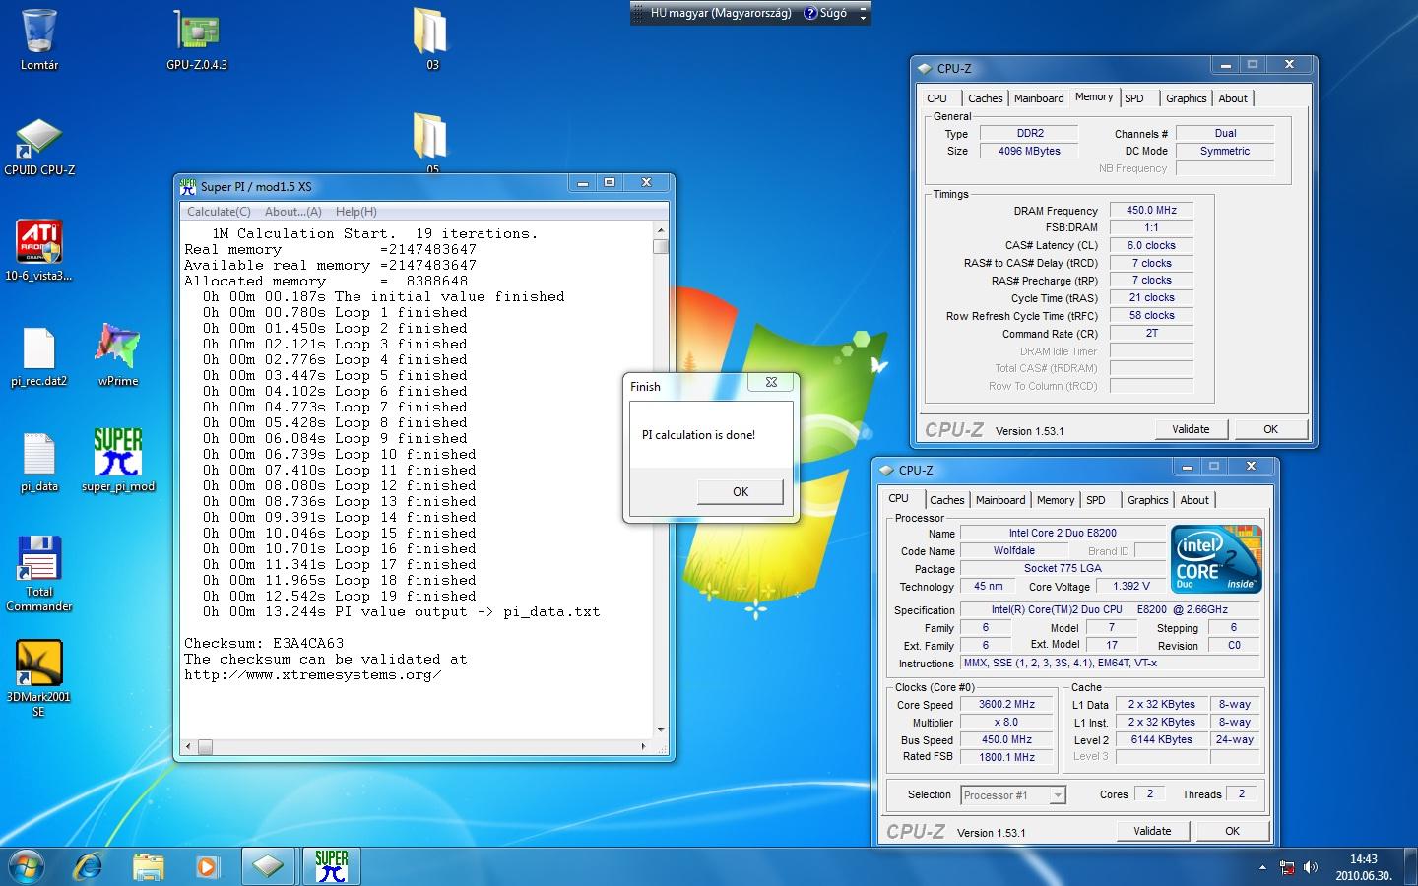Click the network status tray icon
The image size is (1418, 886).
pos(1287,867)
